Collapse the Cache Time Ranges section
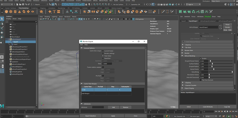This screenshot has width=238, height=118. click(81, 84)
